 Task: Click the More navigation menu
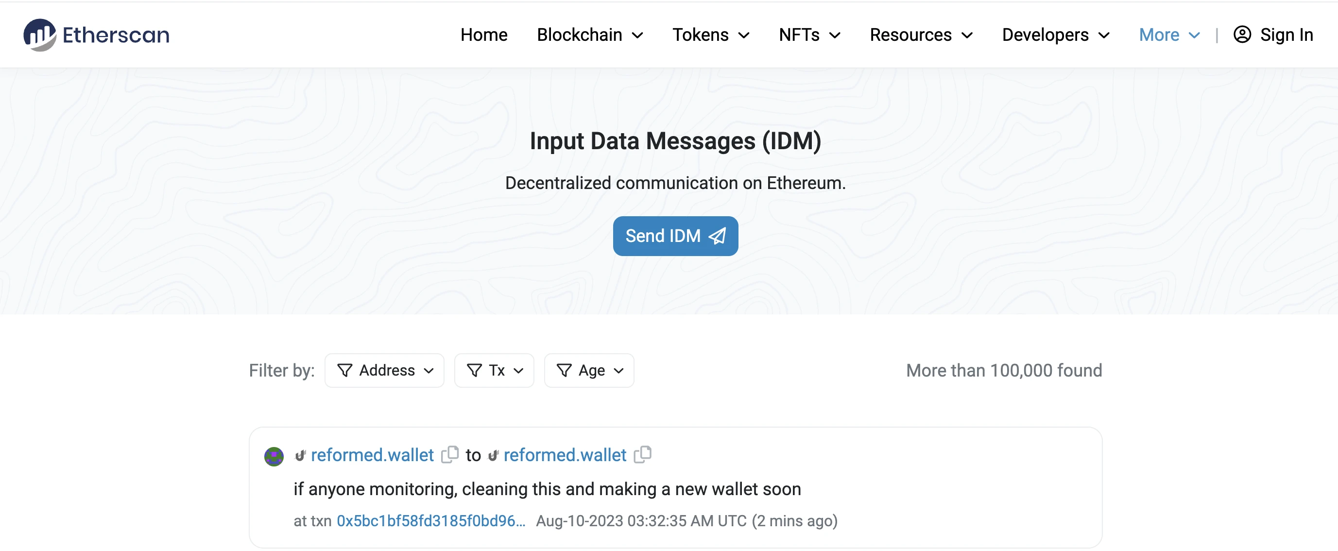(1167, 34)
